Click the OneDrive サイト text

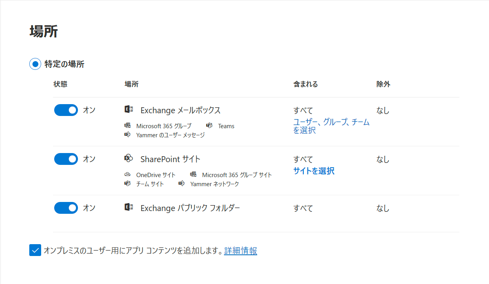[156, 175]
